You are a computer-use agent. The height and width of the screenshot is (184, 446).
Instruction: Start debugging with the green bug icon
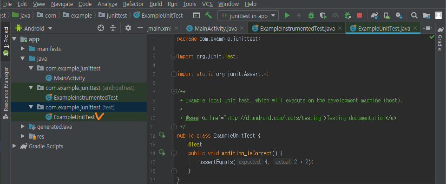[311, 16]
